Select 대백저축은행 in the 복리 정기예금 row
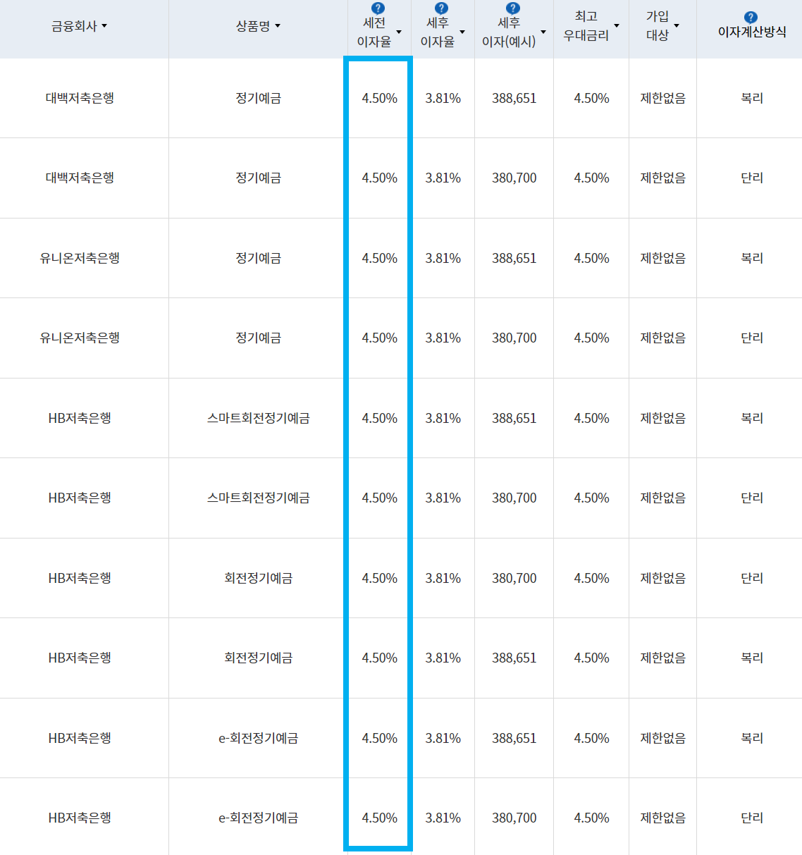 (80, 98)
